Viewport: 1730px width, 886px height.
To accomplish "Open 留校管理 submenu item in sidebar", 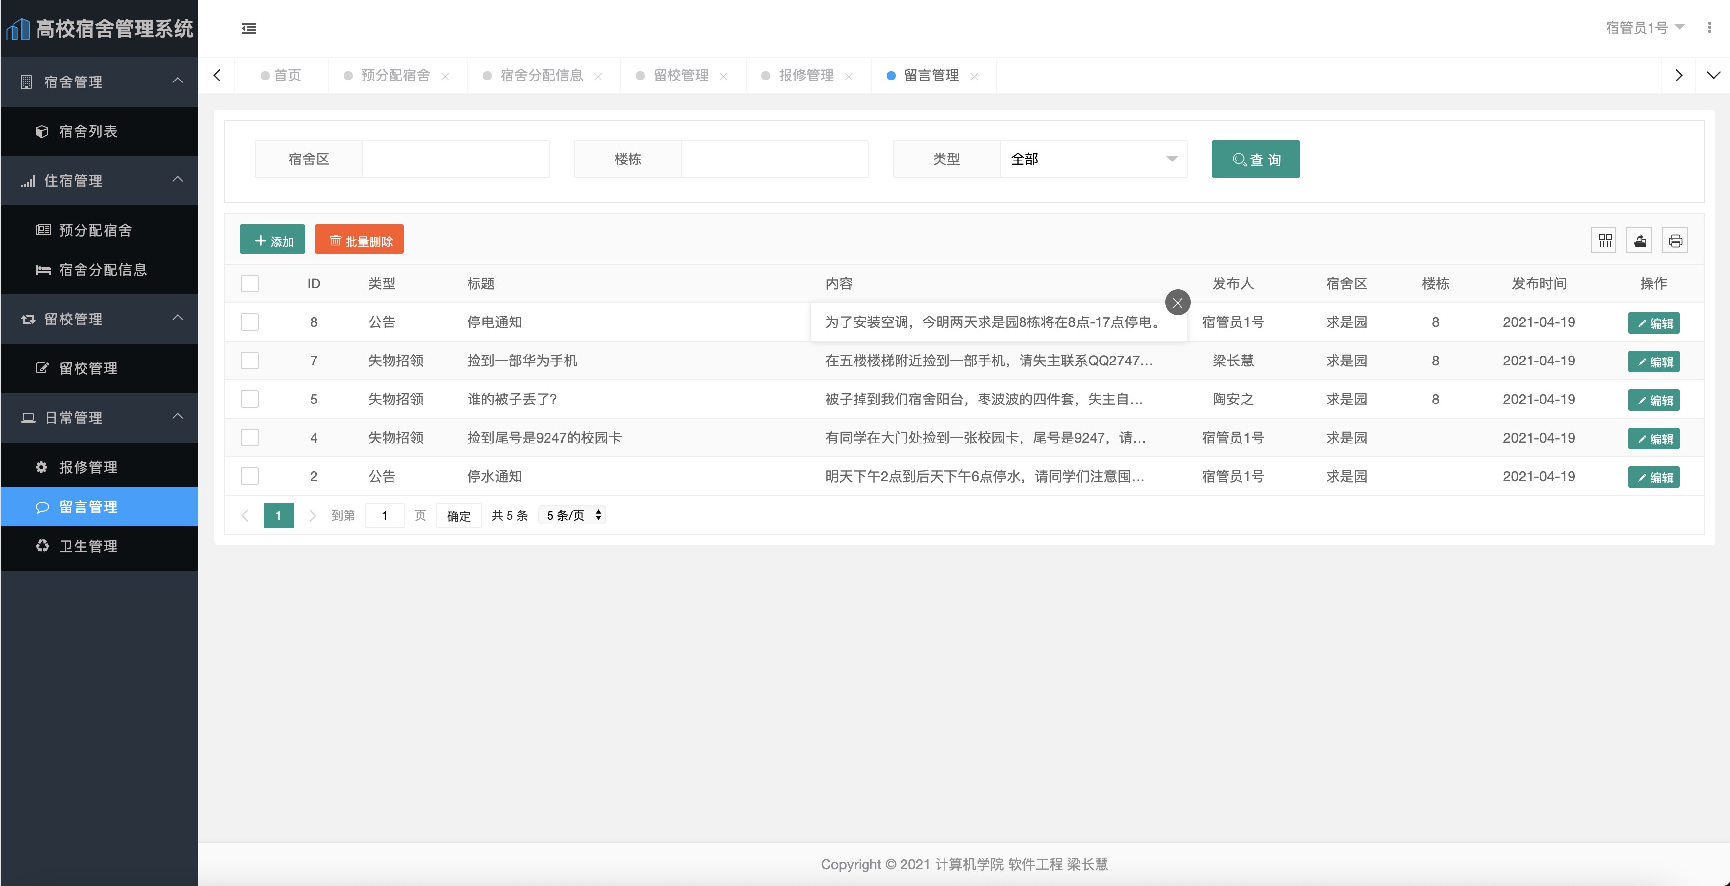I will point(99,369).
